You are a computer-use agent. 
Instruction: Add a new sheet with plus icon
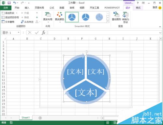point(40,118)
